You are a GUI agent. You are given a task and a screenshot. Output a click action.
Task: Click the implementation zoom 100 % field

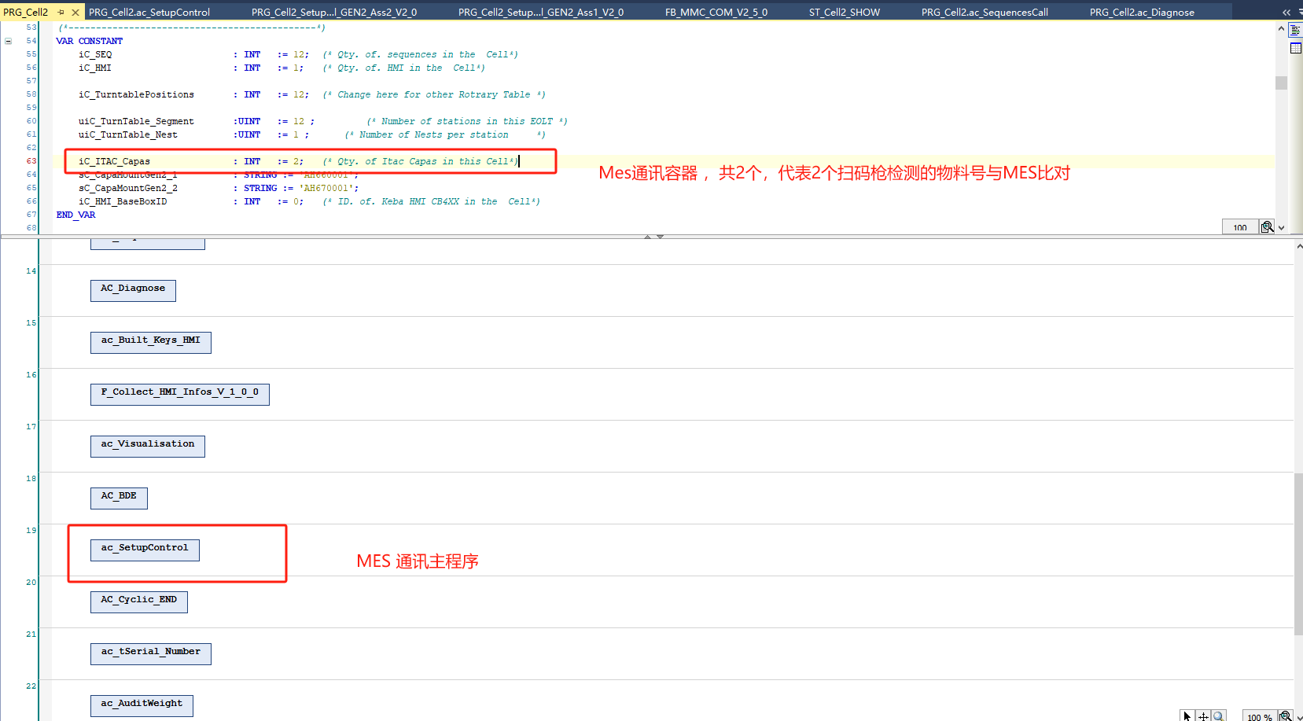point(1259,715)
